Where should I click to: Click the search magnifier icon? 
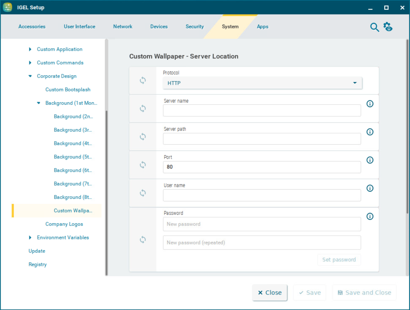click(x=375, y=27)
